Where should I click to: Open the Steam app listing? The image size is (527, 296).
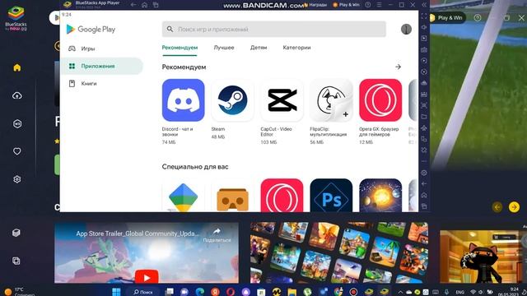click(232, 100)
